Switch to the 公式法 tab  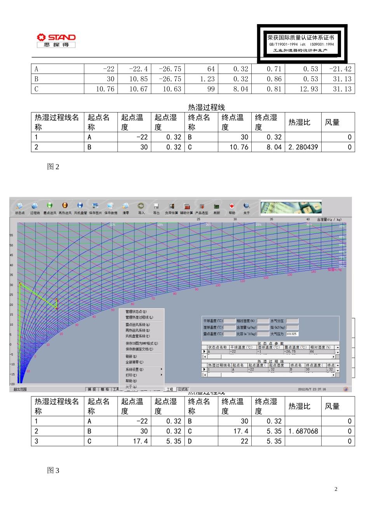pyautogui.click(x=183, y=389)
